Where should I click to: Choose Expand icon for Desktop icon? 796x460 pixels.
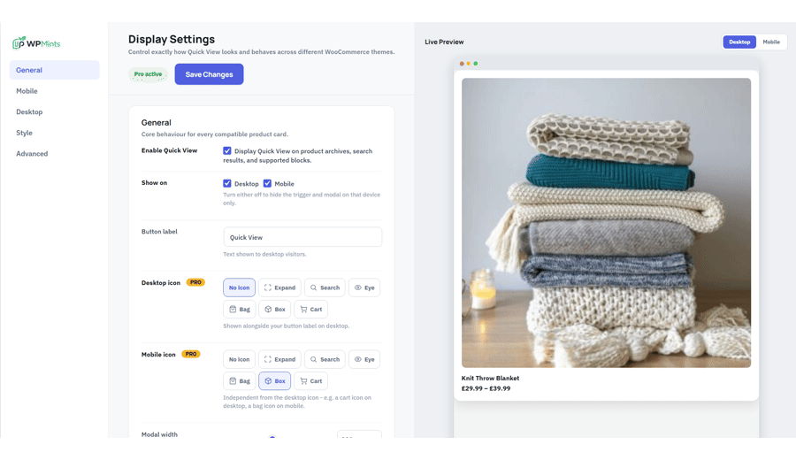(279, 287)
